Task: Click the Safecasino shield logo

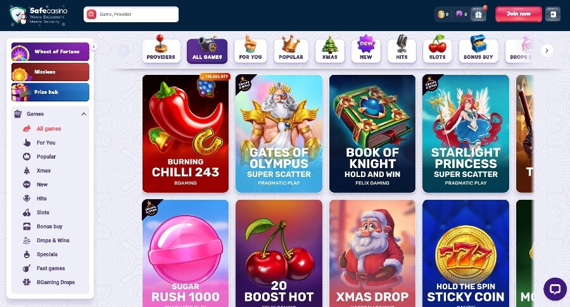Action: (18, 15)
